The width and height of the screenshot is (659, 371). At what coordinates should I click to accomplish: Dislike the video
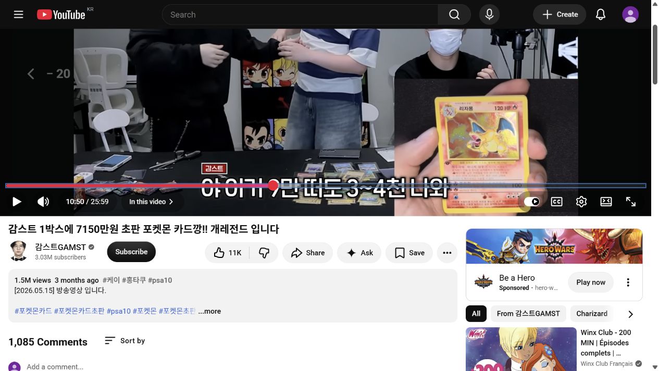(264, 253)
